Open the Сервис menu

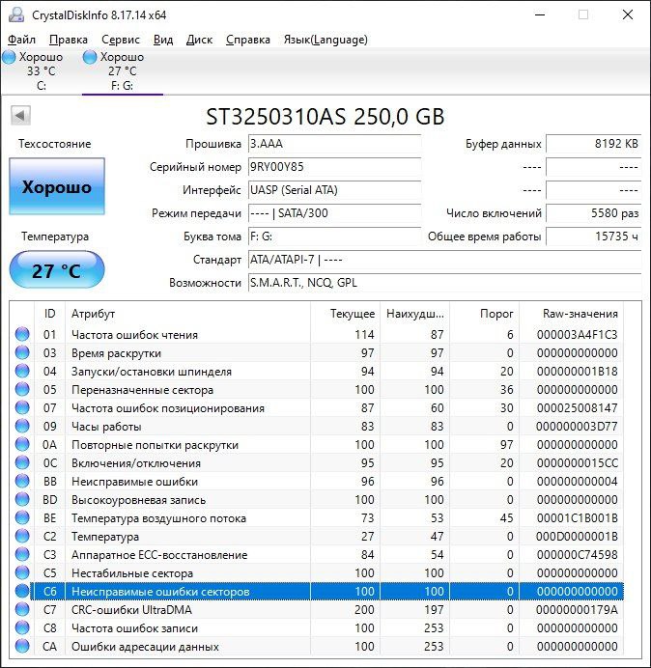(x=121, y=40)
